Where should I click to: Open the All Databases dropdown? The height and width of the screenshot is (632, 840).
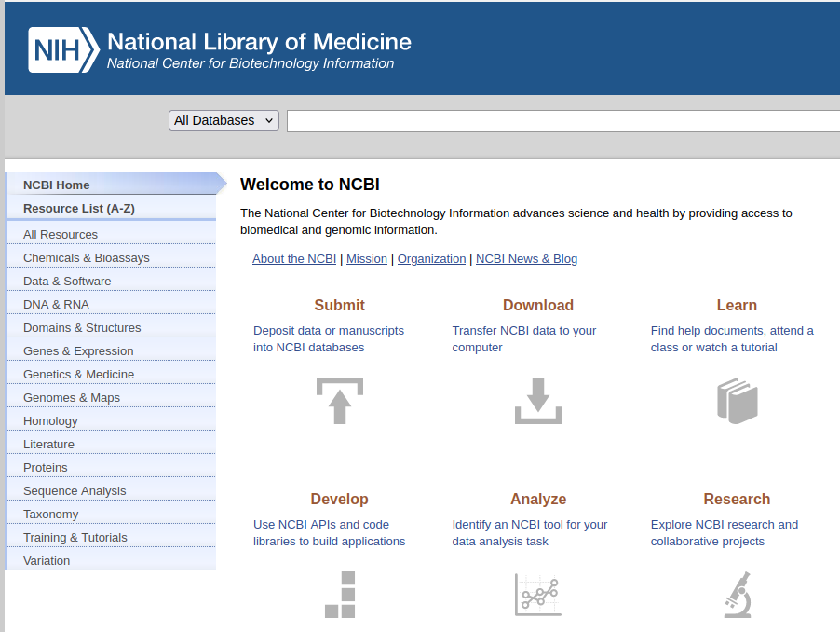coord(224,120)
